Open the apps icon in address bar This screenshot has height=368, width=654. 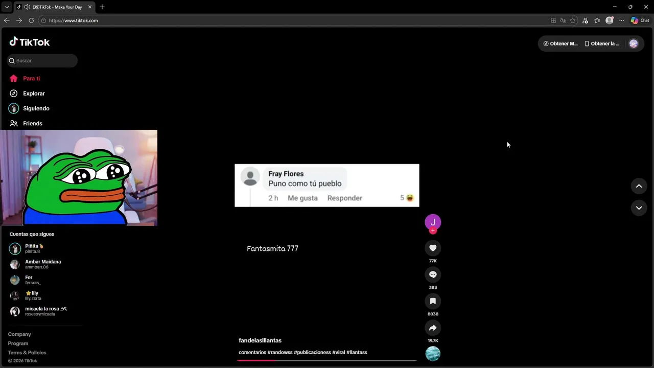tap(553, 20)
